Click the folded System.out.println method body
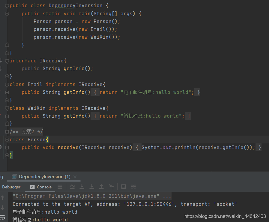Screen dimensions: 269x222 tap(197, 147)
